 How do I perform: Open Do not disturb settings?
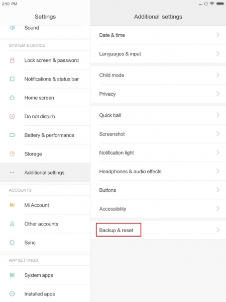click(x=45, y=116)
